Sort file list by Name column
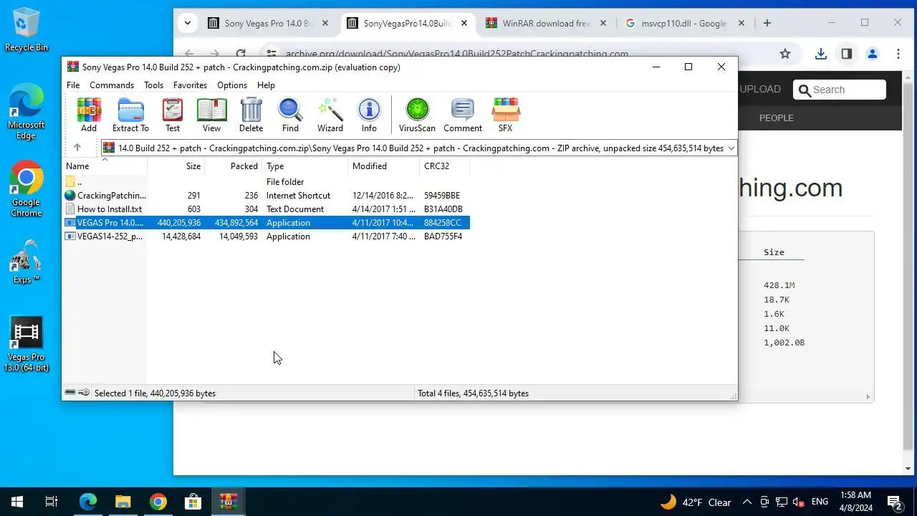Image resolution: width=917 pixels, height=516 pixels. pyautogui.click(x=105, y=166)
